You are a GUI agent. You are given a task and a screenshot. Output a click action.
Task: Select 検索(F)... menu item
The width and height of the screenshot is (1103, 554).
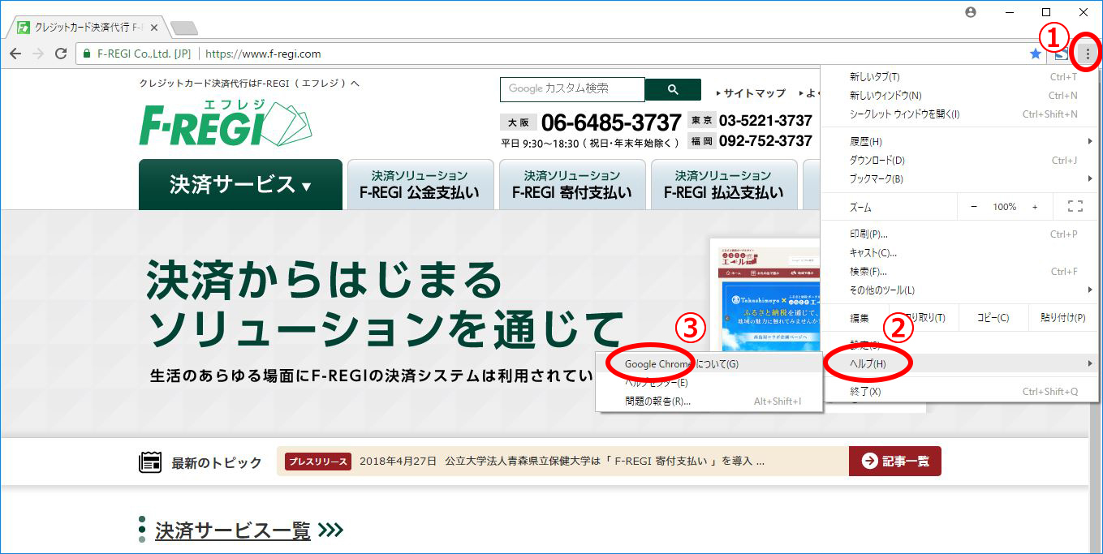tap(959, 272)
